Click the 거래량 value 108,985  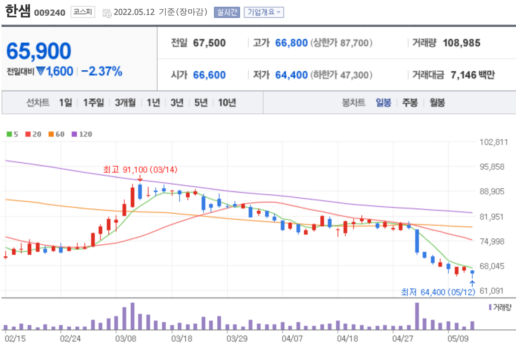coord(461,43)
